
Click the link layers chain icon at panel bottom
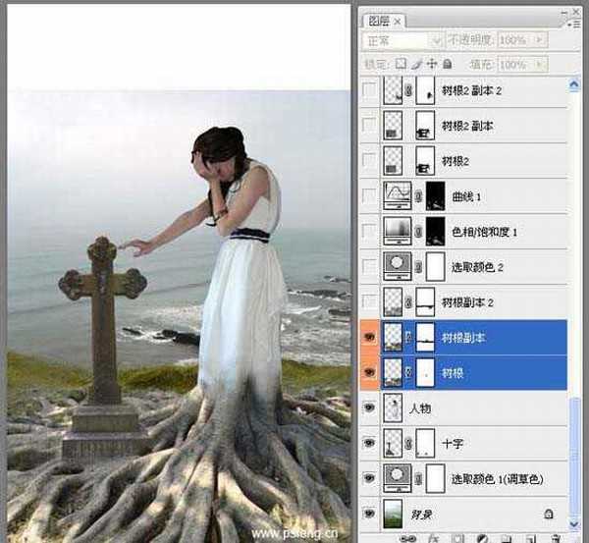point(408,539)
